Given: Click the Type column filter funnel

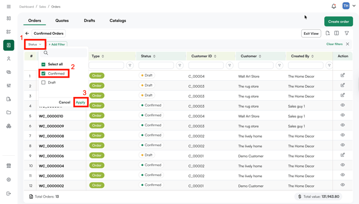Looking at the screenshot, I should [130, 65].
